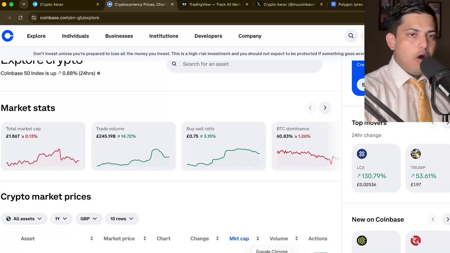This screenshot has height=253, width=450.
Task: Click the Coinbase logo
Action: click(7, 36)
